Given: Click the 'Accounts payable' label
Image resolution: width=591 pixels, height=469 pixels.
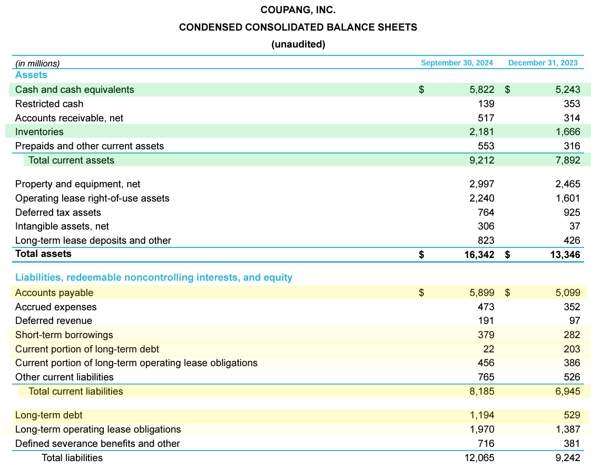Looking at the screenshot, I should (x=54, y=293).
